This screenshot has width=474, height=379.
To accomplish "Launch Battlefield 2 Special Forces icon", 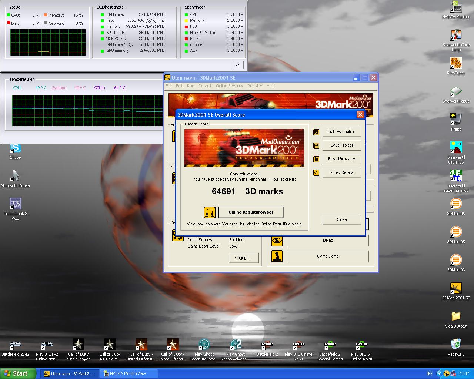I will click(x=330, y=345).
